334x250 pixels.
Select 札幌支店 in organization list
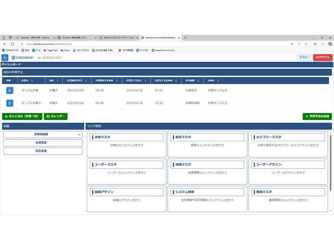tap(43, 143)
